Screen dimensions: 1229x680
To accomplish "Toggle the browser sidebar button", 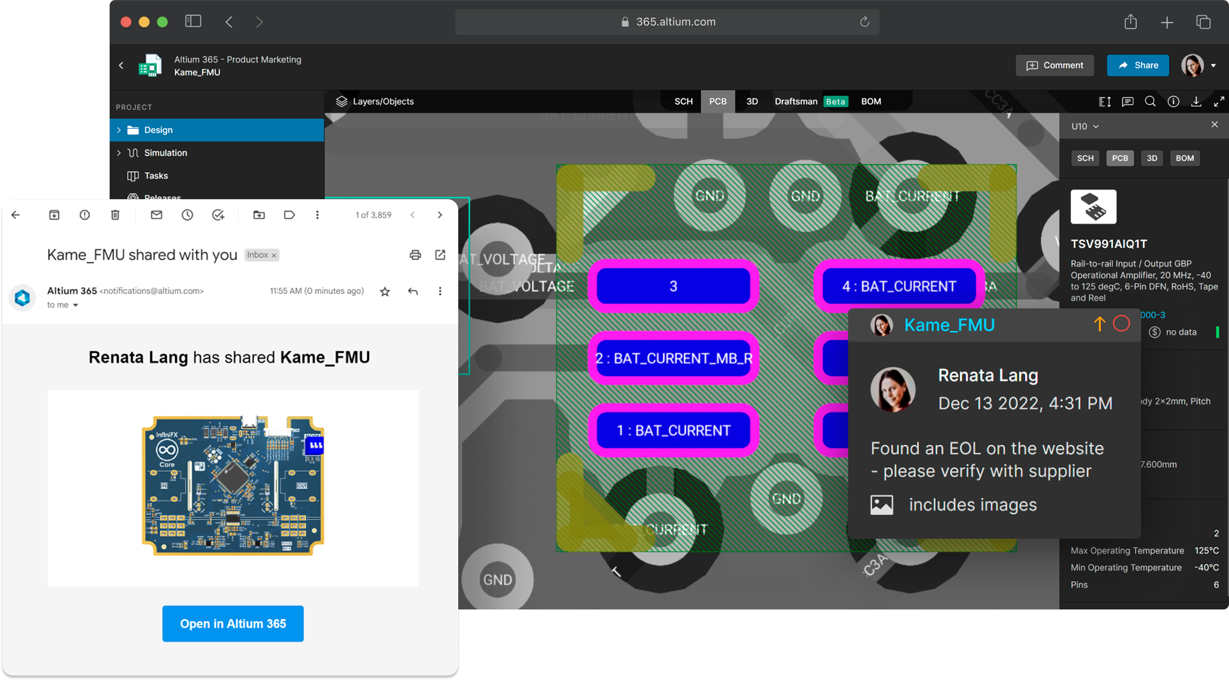I will (x=193, y=21).
